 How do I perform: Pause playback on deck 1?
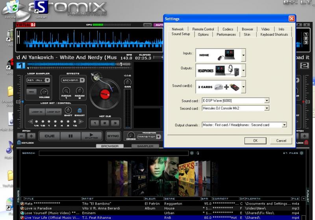[70, 136]
